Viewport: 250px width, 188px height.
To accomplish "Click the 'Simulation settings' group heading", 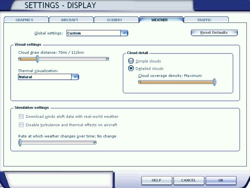I will (x=32, y=108).
